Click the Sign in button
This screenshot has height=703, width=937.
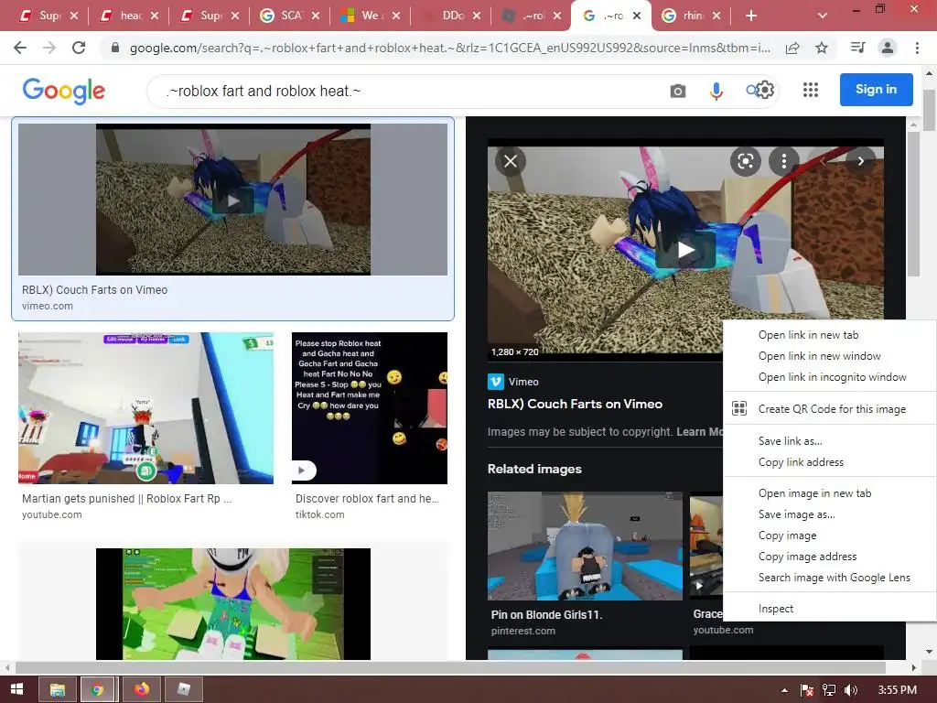[876, 90]
